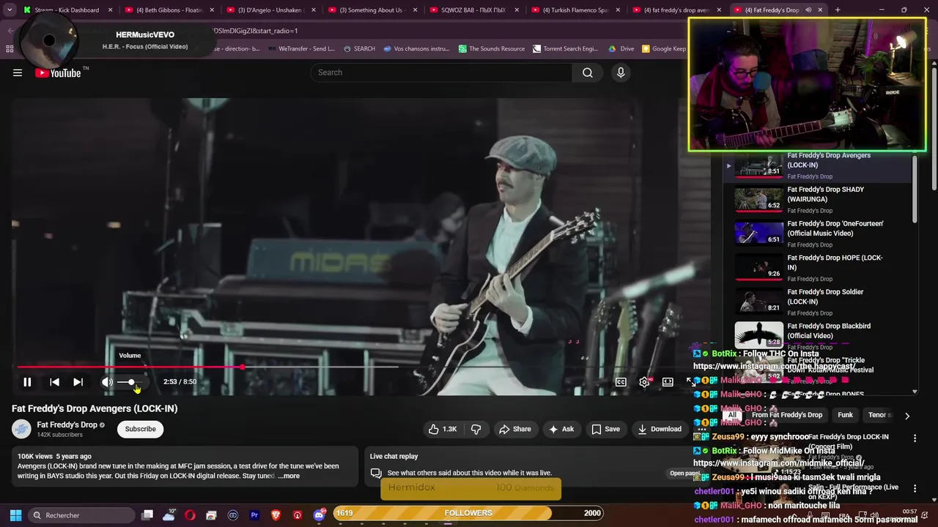Show more filter chips with right arrow
Image resolution: width=938 pixels, height=527 pixels.
click(906, 416)
